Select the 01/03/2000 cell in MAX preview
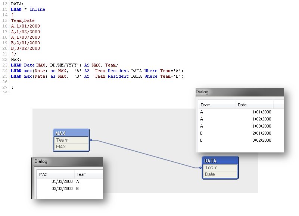Screen dimensions: 299x216 [x=62, y=182]
